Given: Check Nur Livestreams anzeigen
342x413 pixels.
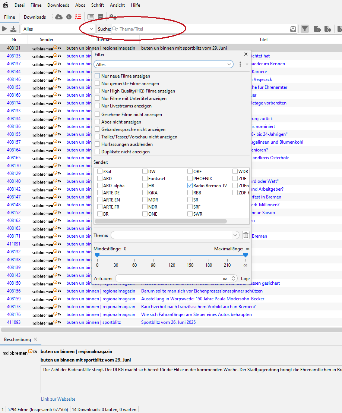Looking at the screenshot, I should [97, 106].
